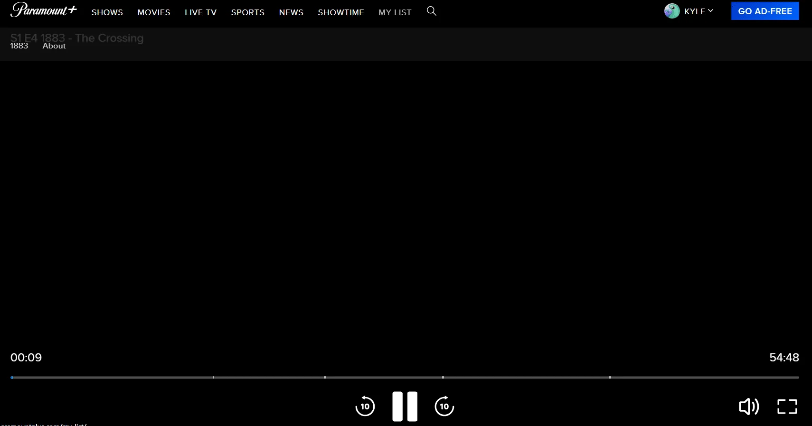The image size is (812, 426).
Task: Jump to the third ad break marker
Action: coord(443,378)
